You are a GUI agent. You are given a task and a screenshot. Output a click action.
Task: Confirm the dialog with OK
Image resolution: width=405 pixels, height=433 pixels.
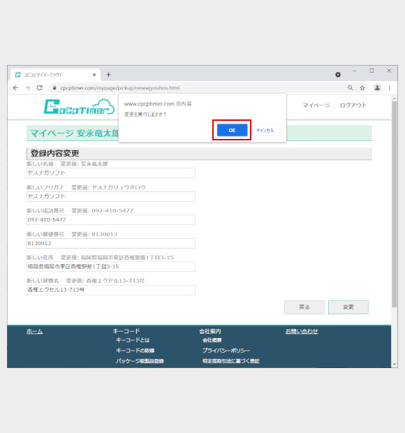click(x=232, y=130)
